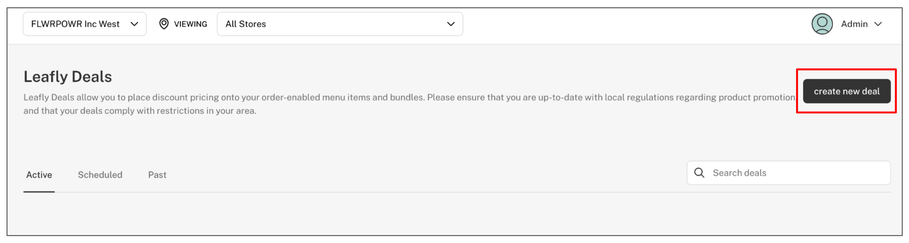Click the Admin username label
Image resolution: width=909 pixels, height=243 pixels.
pos(854,24)
